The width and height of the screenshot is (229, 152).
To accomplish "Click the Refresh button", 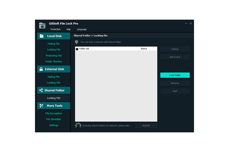I will point(146,125).
